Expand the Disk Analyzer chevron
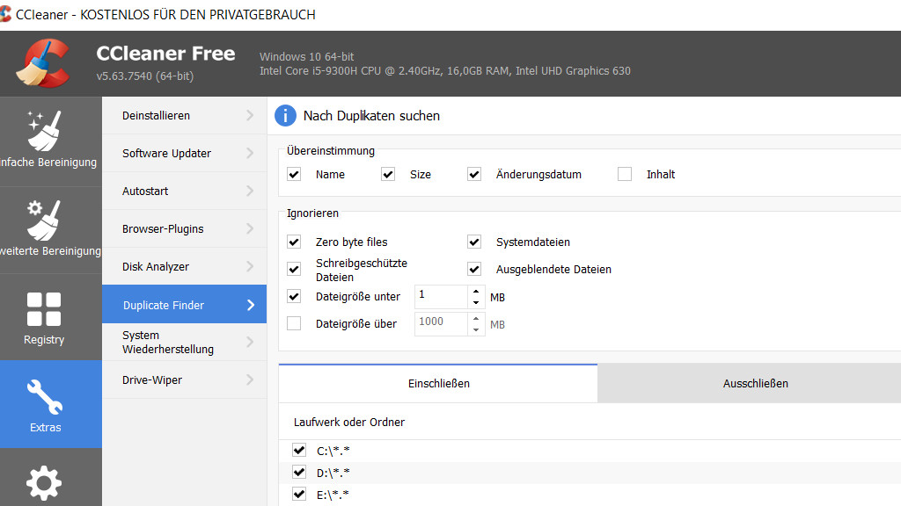 pos(251,266)
